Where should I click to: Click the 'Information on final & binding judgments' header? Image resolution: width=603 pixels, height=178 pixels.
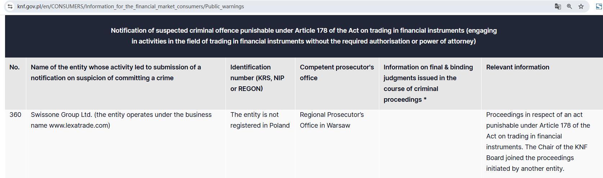(428, 83)
